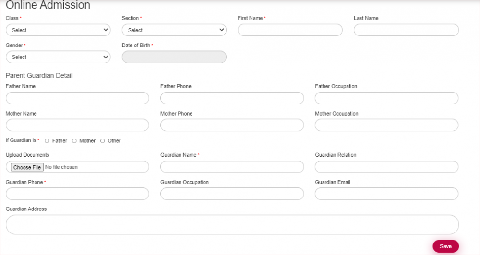Select the Guardian Email field
480x255 pixels.
(386, 194)
